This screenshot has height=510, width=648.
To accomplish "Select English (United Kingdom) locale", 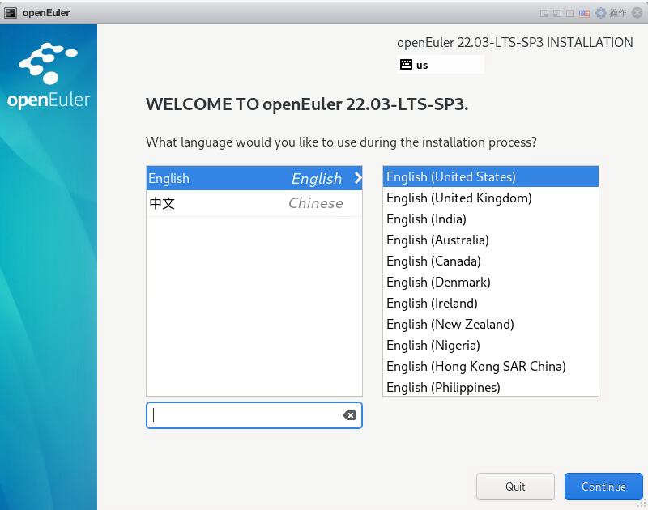I will click(x=458, y=198).
